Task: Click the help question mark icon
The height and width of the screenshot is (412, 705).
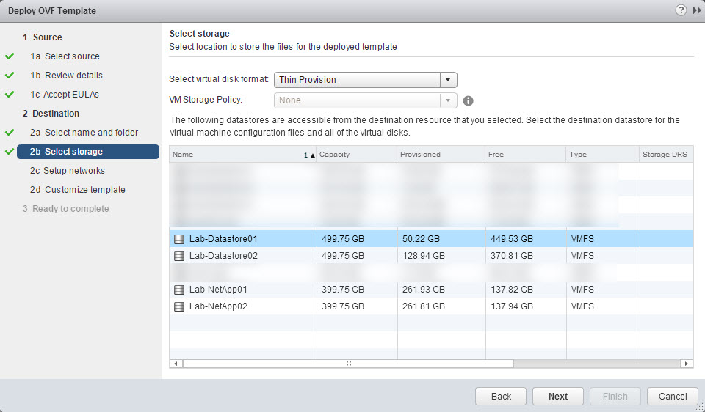Action: 681,10
